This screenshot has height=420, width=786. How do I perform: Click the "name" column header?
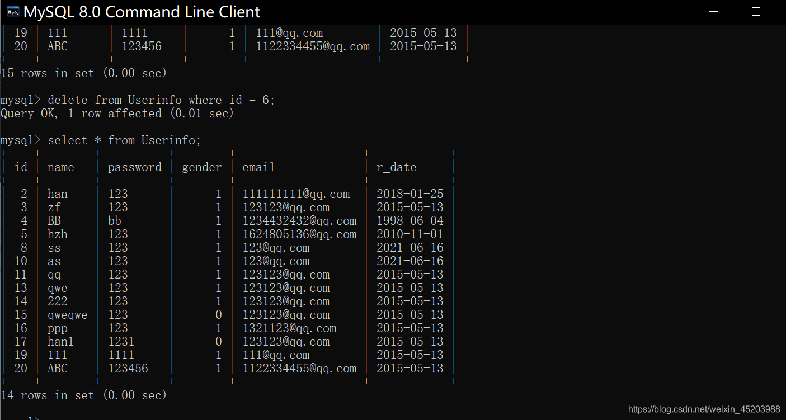click(x=60, y=167)
